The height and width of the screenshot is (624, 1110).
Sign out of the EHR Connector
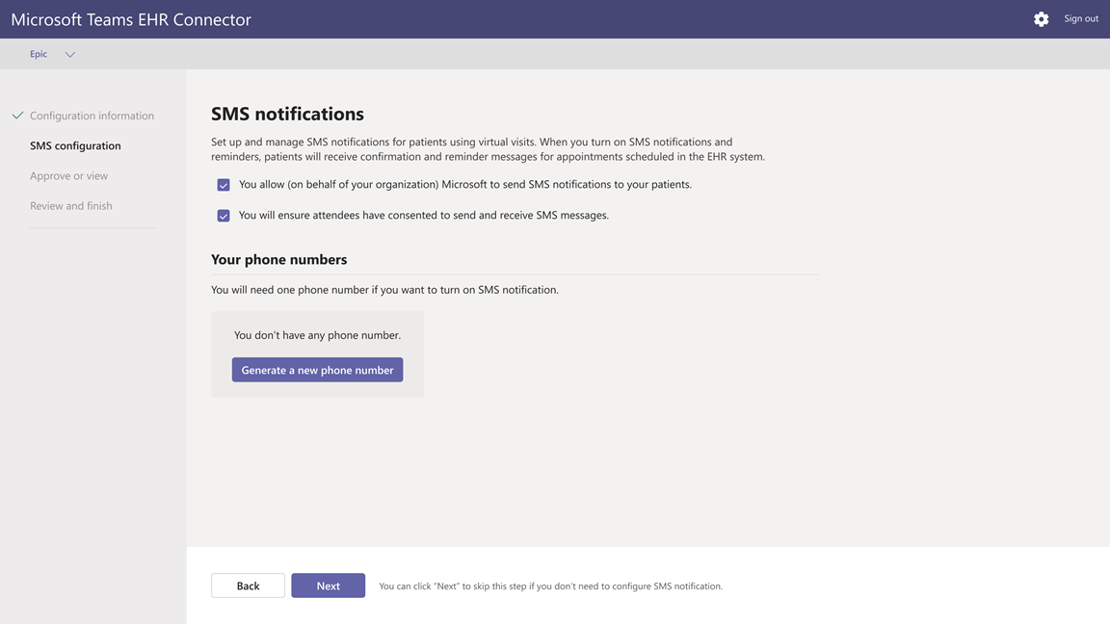coord(1081,18)
